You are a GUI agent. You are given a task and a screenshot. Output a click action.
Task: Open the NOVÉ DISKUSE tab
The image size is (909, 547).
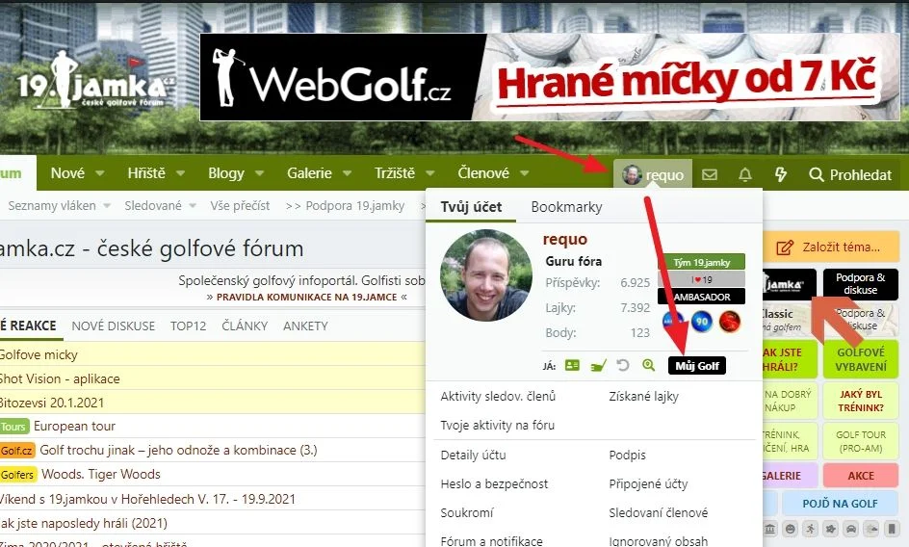(x=113, y=326)
